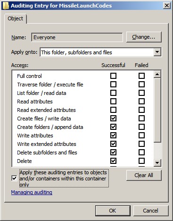Uncheck Successful for Delete permission
The width and height of the screenshot is (173, 221).
point(113,161)
